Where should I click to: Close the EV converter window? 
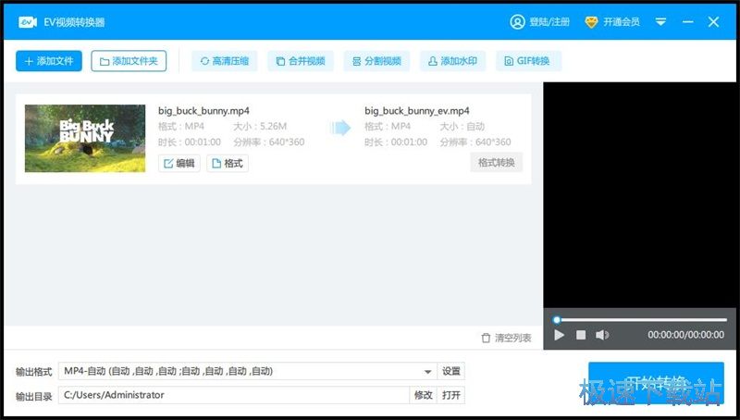pyautogui.click(x=713, y=21)
